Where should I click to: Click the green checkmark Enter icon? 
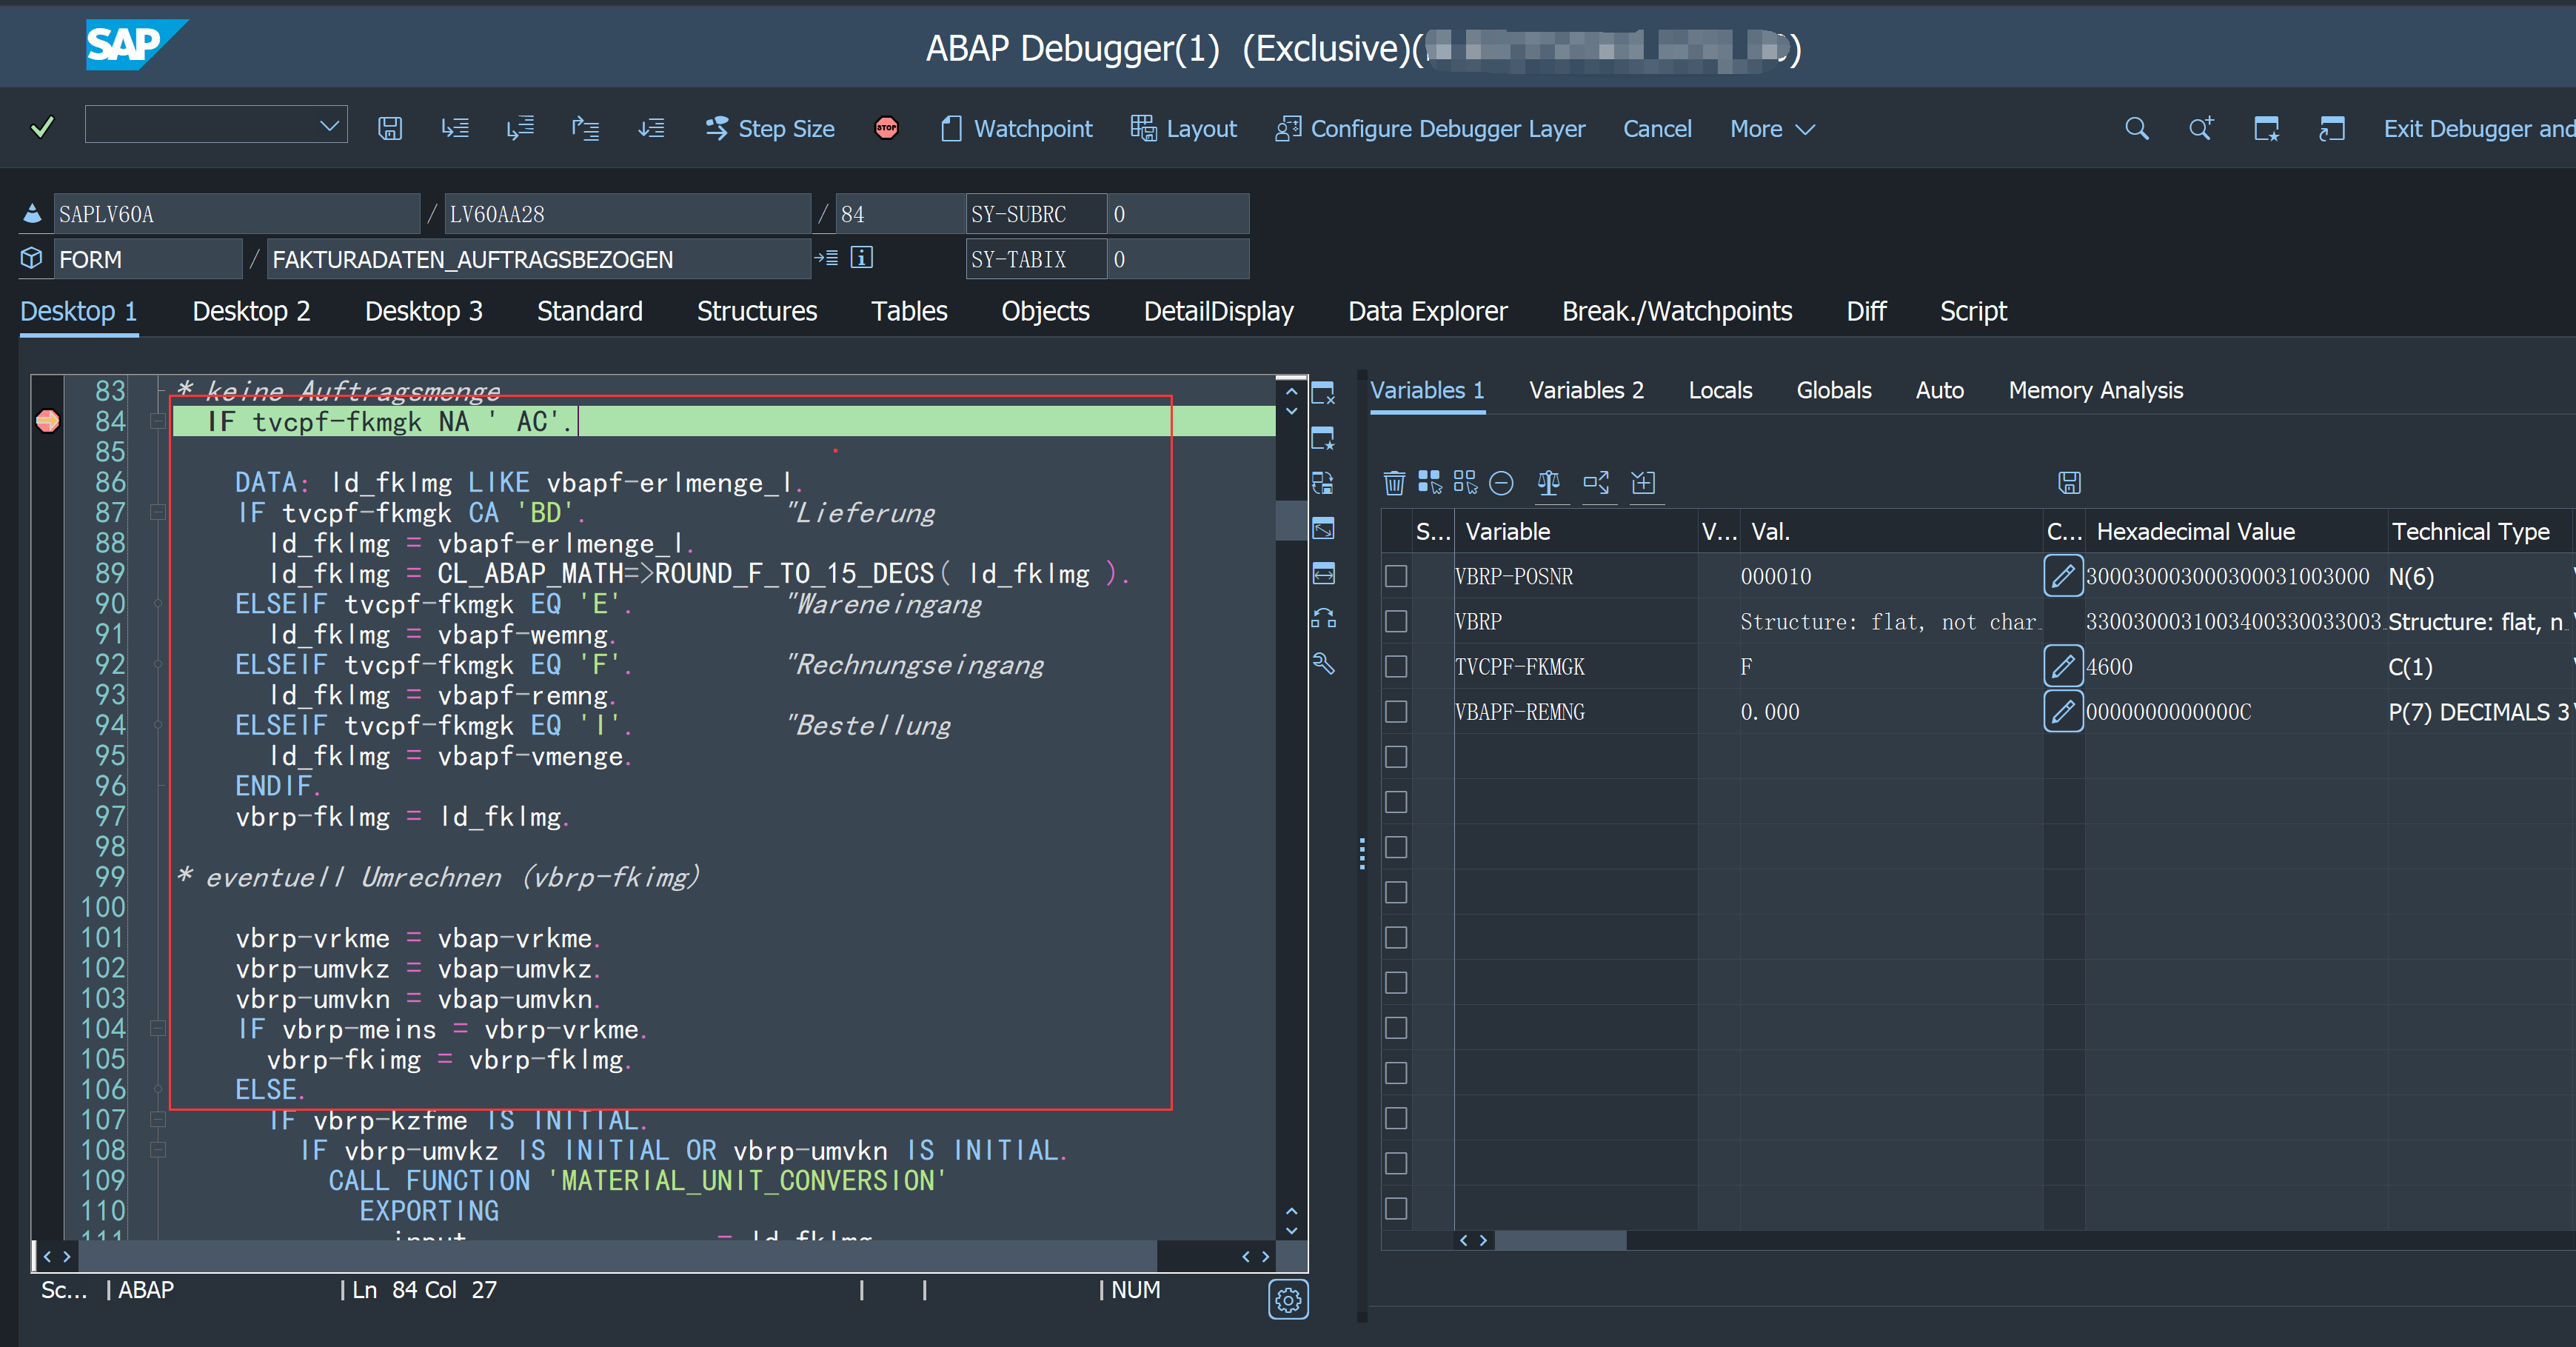tap(42, 128)
